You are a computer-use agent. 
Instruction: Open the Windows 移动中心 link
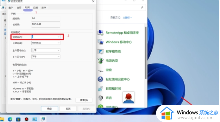(119, 42)
